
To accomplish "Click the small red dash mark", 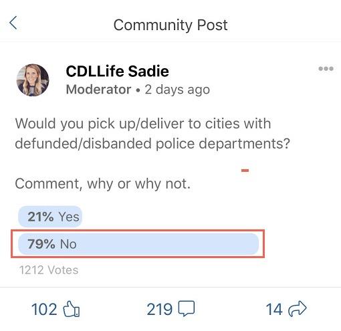I will (245, 171).
